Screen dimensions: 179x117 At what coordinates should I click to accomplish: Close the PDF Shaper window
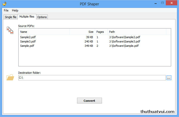point(171,3)
